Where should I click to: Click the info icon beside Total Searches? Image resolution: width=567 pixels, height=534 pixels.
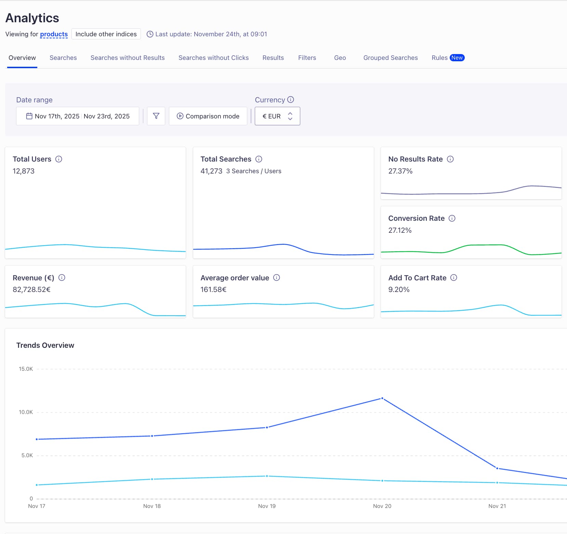(259, 159)
